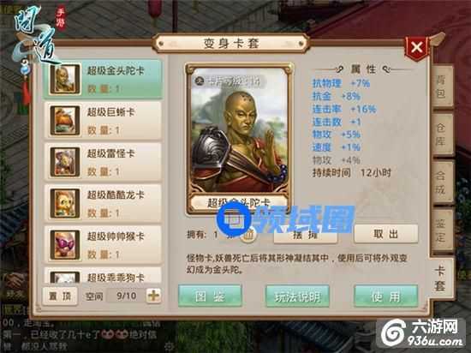Click the 置顶 pin button

tap(60, 296)
